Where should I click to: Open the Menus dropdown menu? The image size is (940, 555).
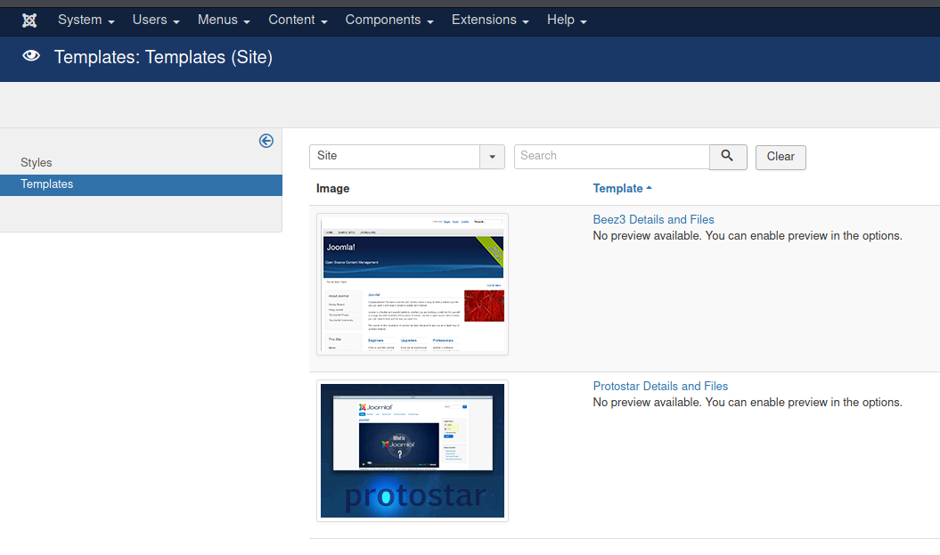[224, 20]
